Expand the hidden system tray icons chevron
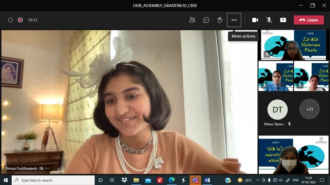 pos(258,180)
